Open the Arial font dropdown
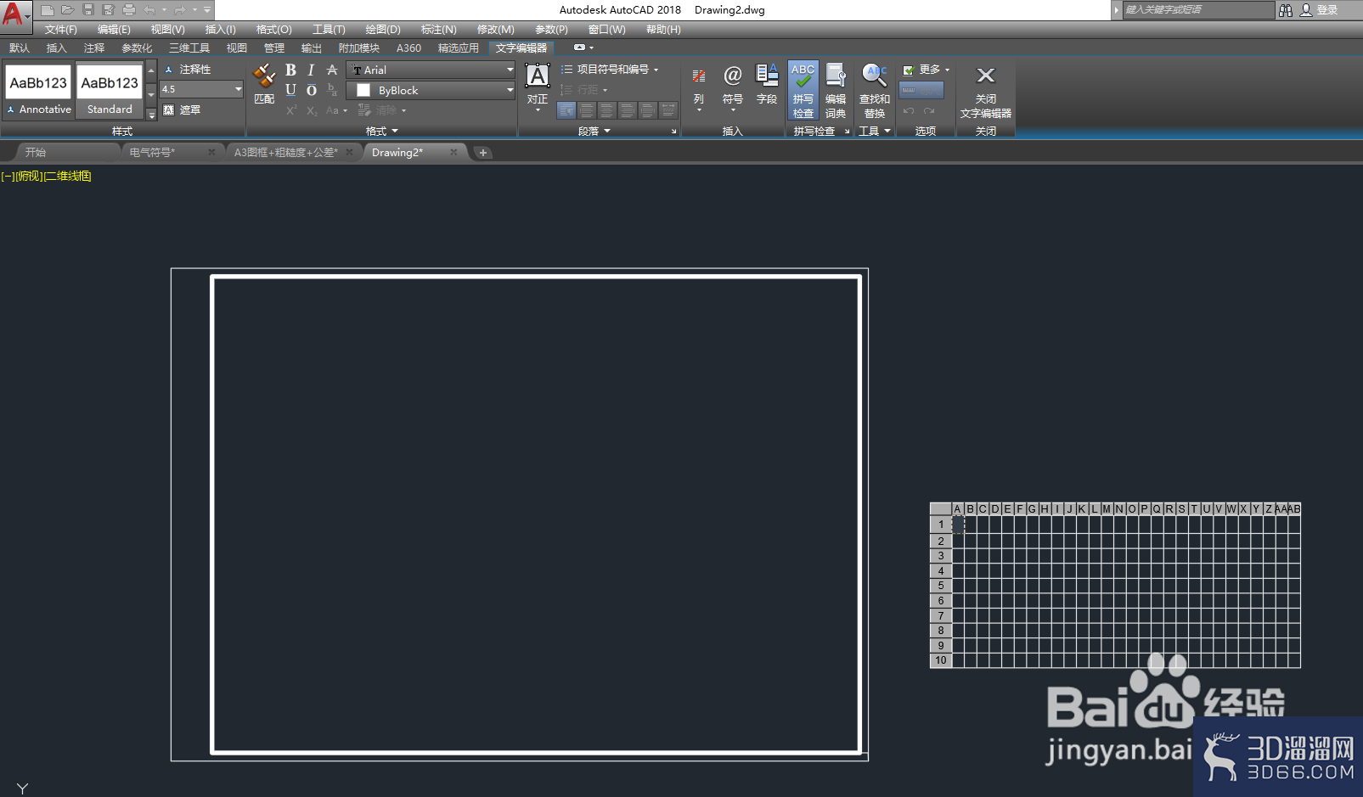This screenshot has height=797, width=1363. pyautogui.click(x=432, y=70)
